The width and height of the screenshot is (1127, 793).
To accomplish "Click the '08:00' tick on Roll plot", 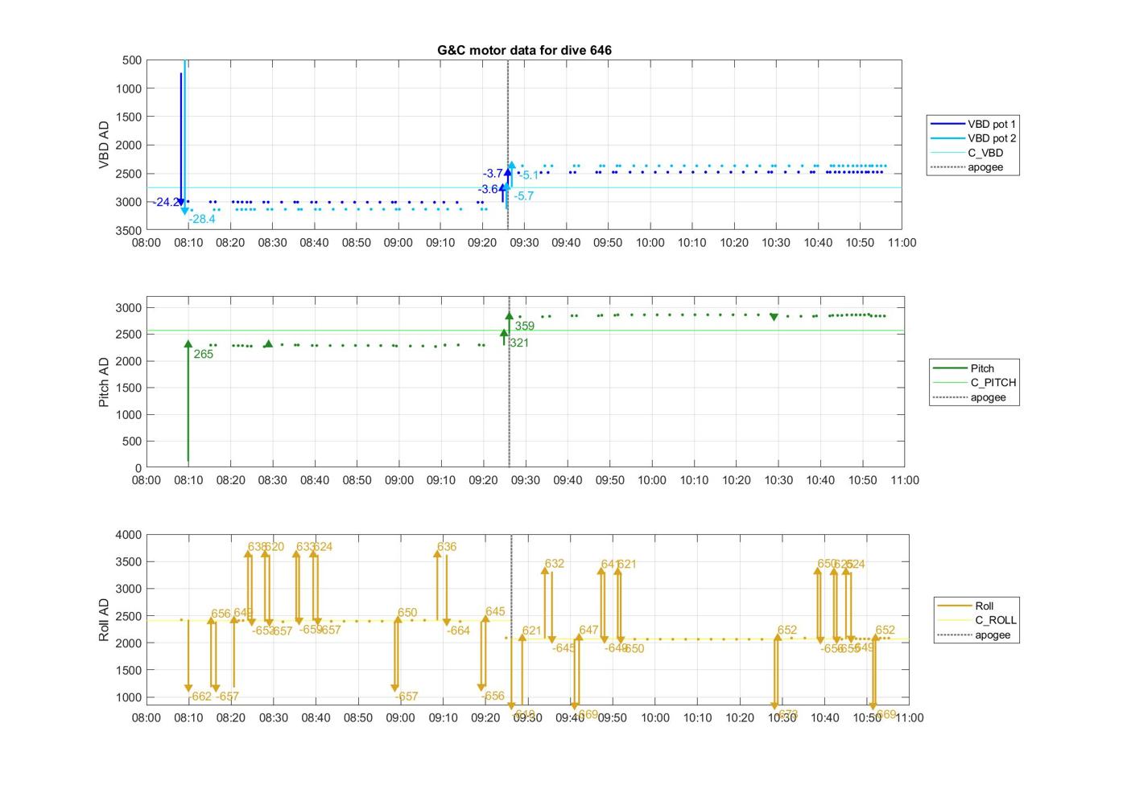I will click(147, 717).
